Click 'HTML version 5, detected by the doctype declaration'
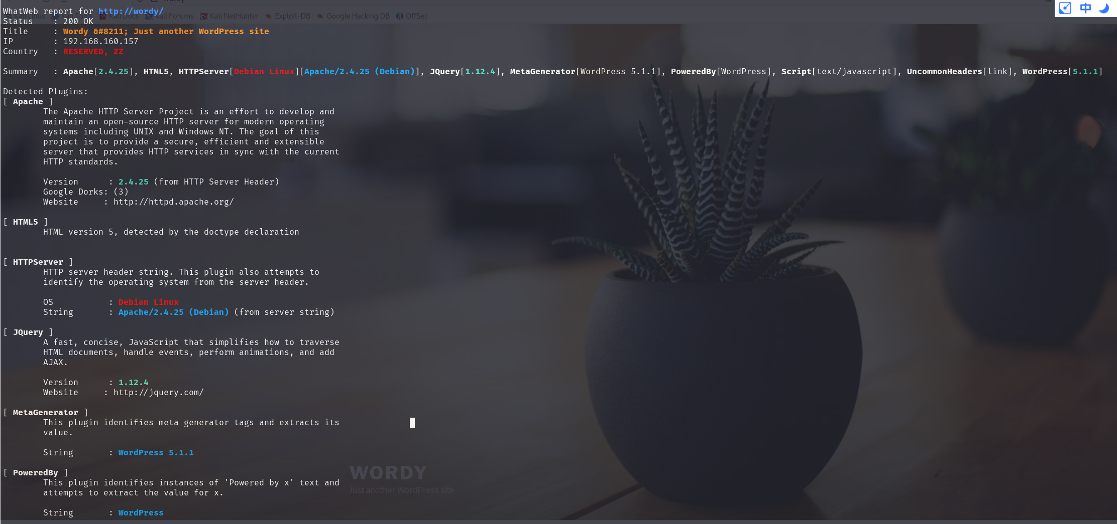This screenshot has height=524, width=1117. tap(171, 232)
